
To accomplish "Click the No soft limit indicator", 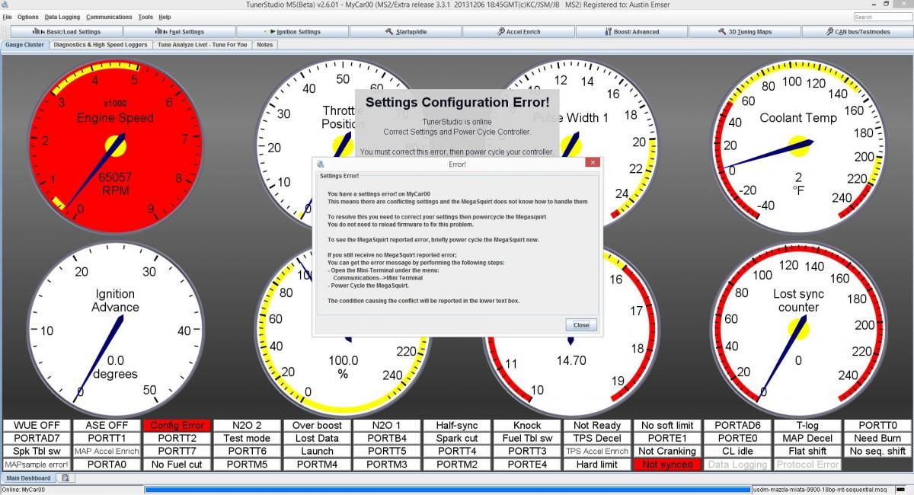I will (x=667, y=426).
